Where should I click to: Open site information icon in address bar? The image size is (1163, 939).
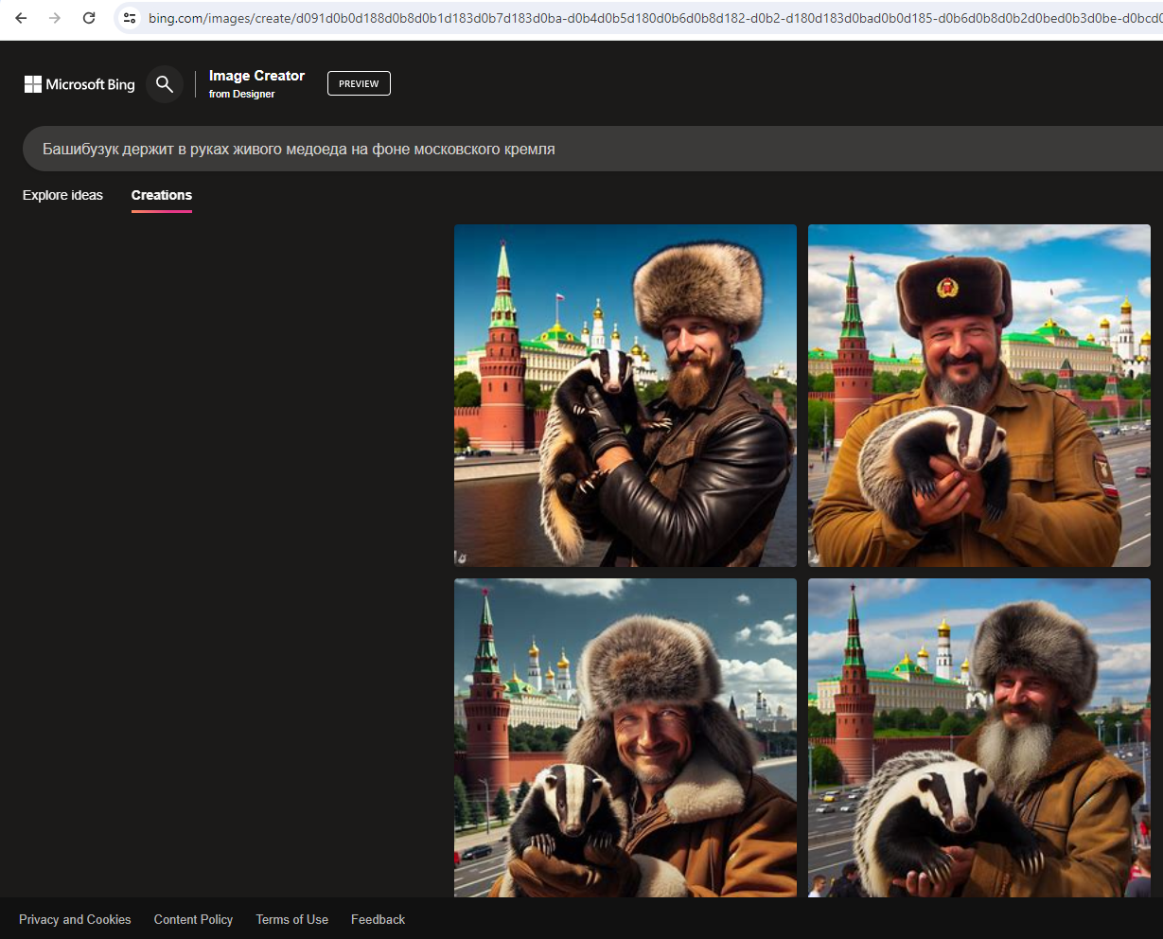131,18
